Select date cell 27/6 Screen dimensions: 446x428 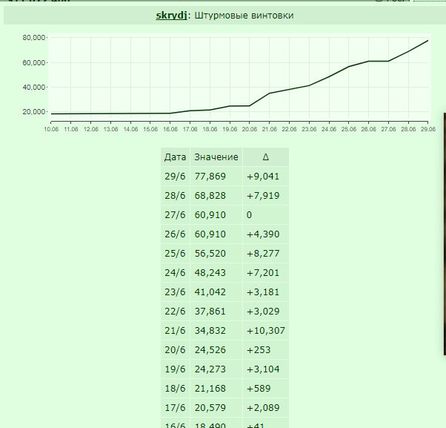[175, 214]
